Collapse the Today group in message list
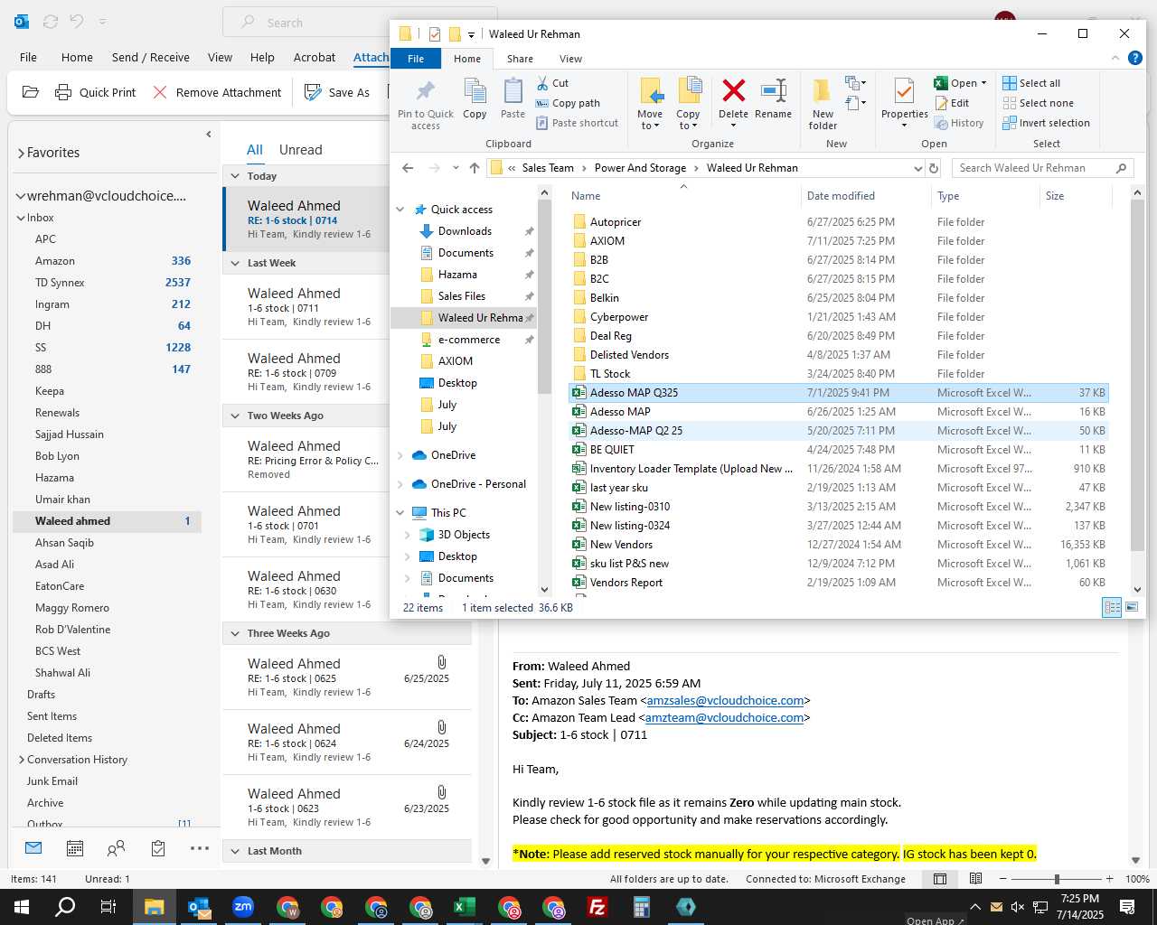 tap(235, 176)
